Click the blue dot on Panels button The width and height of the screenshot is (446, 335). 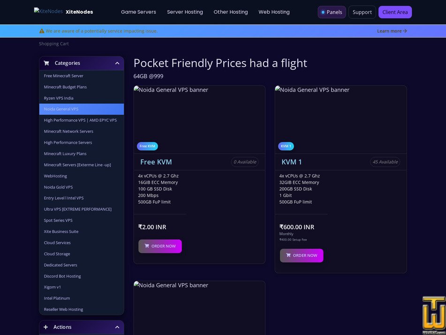tap(323, 12)
